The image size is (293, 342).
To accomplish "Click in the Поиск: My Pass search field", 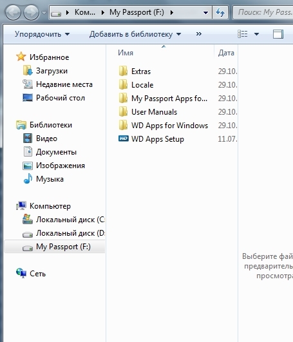I will [x=263, y=13].
